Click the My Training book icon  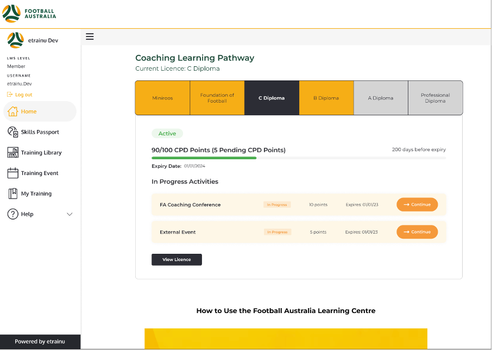[x=13, y=193]
